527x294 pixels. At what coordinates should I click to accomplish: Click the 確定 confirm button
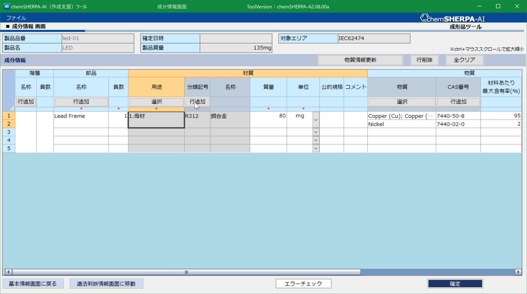455,284
